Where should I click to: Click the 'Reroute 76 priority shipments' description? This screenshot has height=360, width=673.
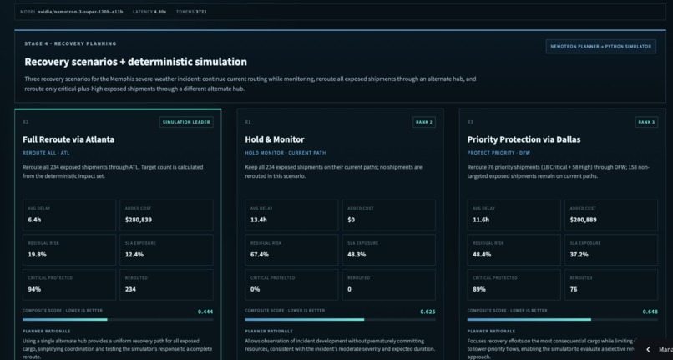(559, 171)
